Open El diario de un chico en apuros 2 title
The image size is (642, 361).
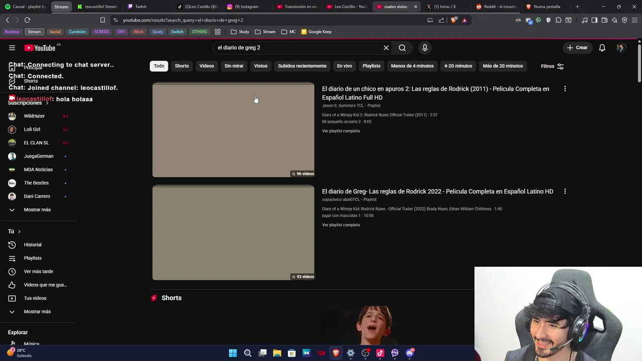tap(435, 93)
